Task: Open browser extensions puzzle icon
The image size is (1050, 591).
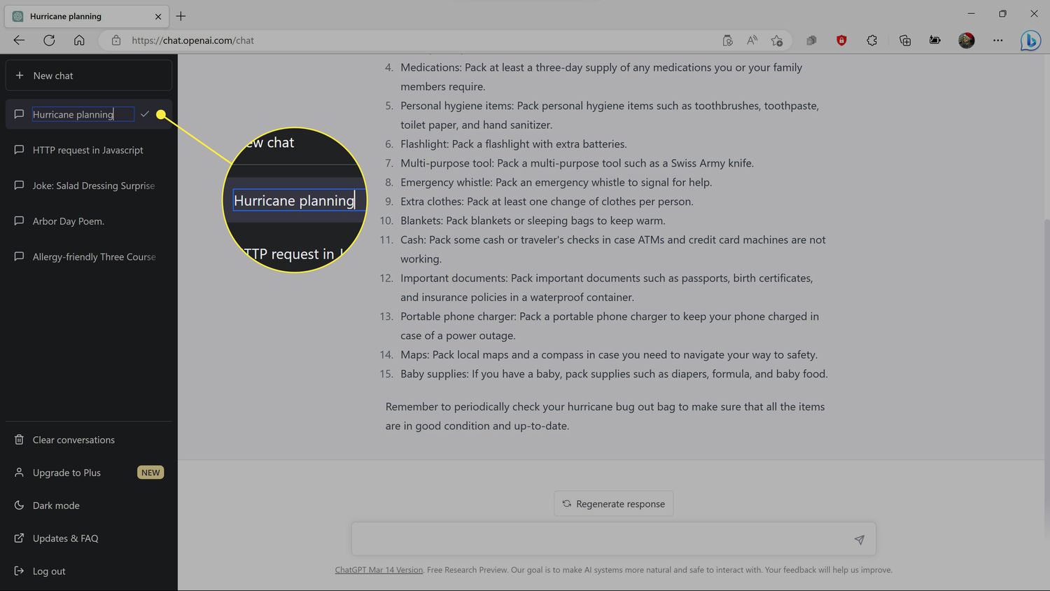Action: pyautogui.click(x=871, y=41)
